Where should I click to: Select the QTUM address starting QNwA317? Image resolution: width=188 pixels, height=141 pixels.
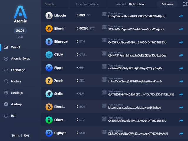coord(137,55)
